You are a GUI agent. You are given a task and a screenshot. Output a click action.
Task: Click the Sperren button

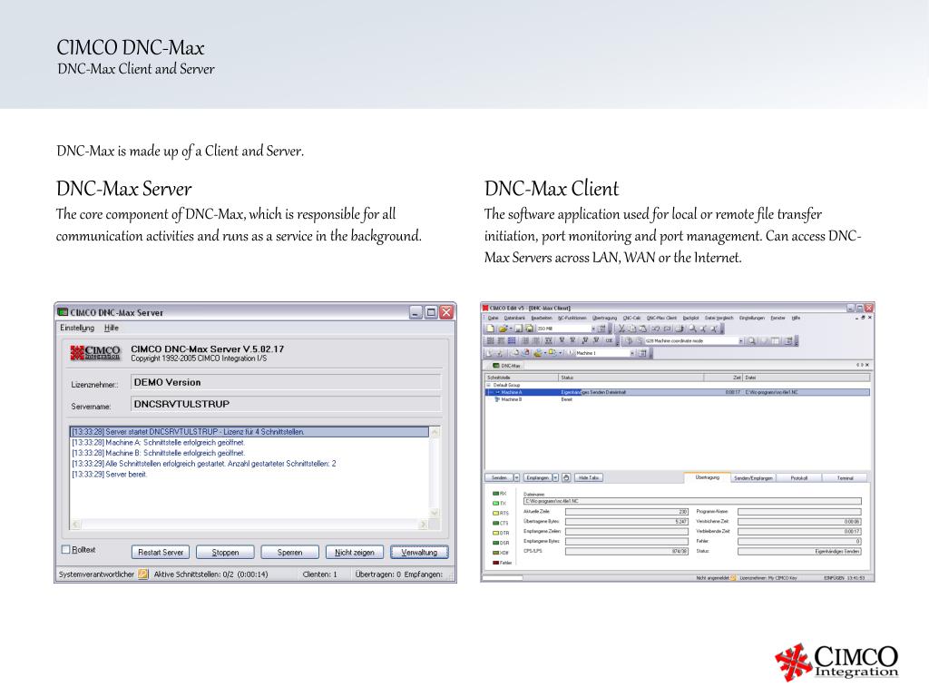point(289,552)
